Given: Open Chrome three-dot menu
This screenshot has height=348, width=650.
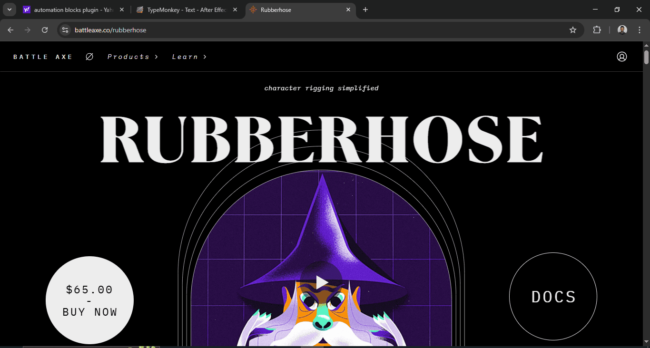Looking at the screenshot, I should [x=639, y=30].
